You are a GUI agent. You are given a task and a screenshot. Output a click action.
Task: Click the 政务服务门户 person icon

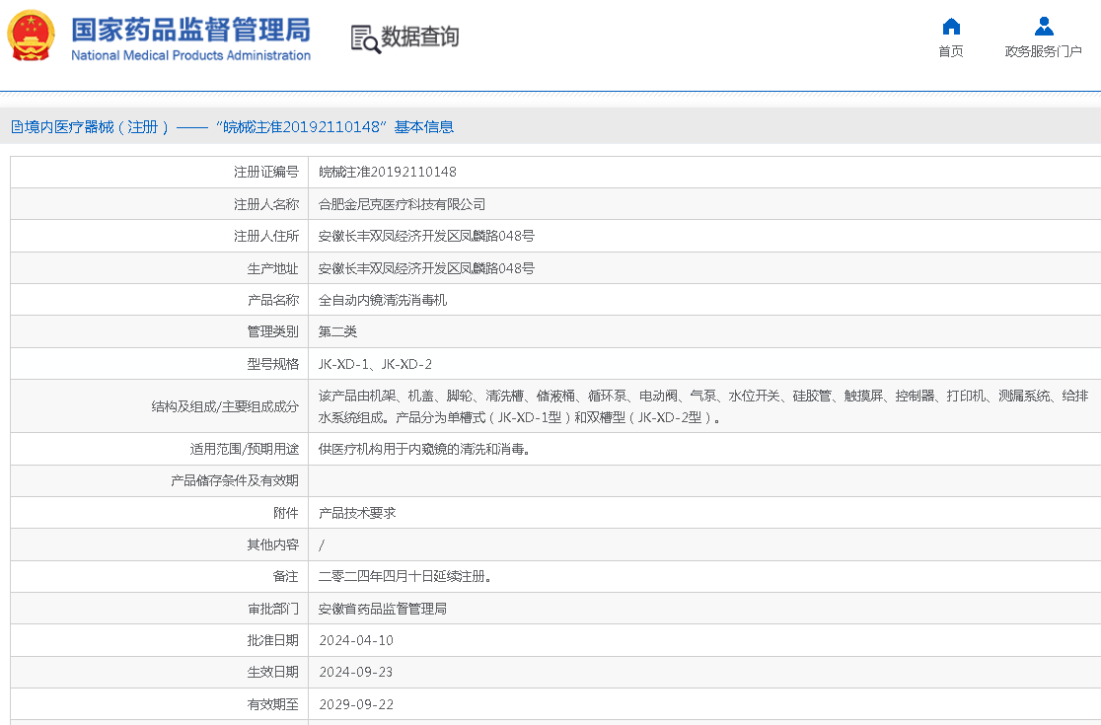coord(1044,27)
